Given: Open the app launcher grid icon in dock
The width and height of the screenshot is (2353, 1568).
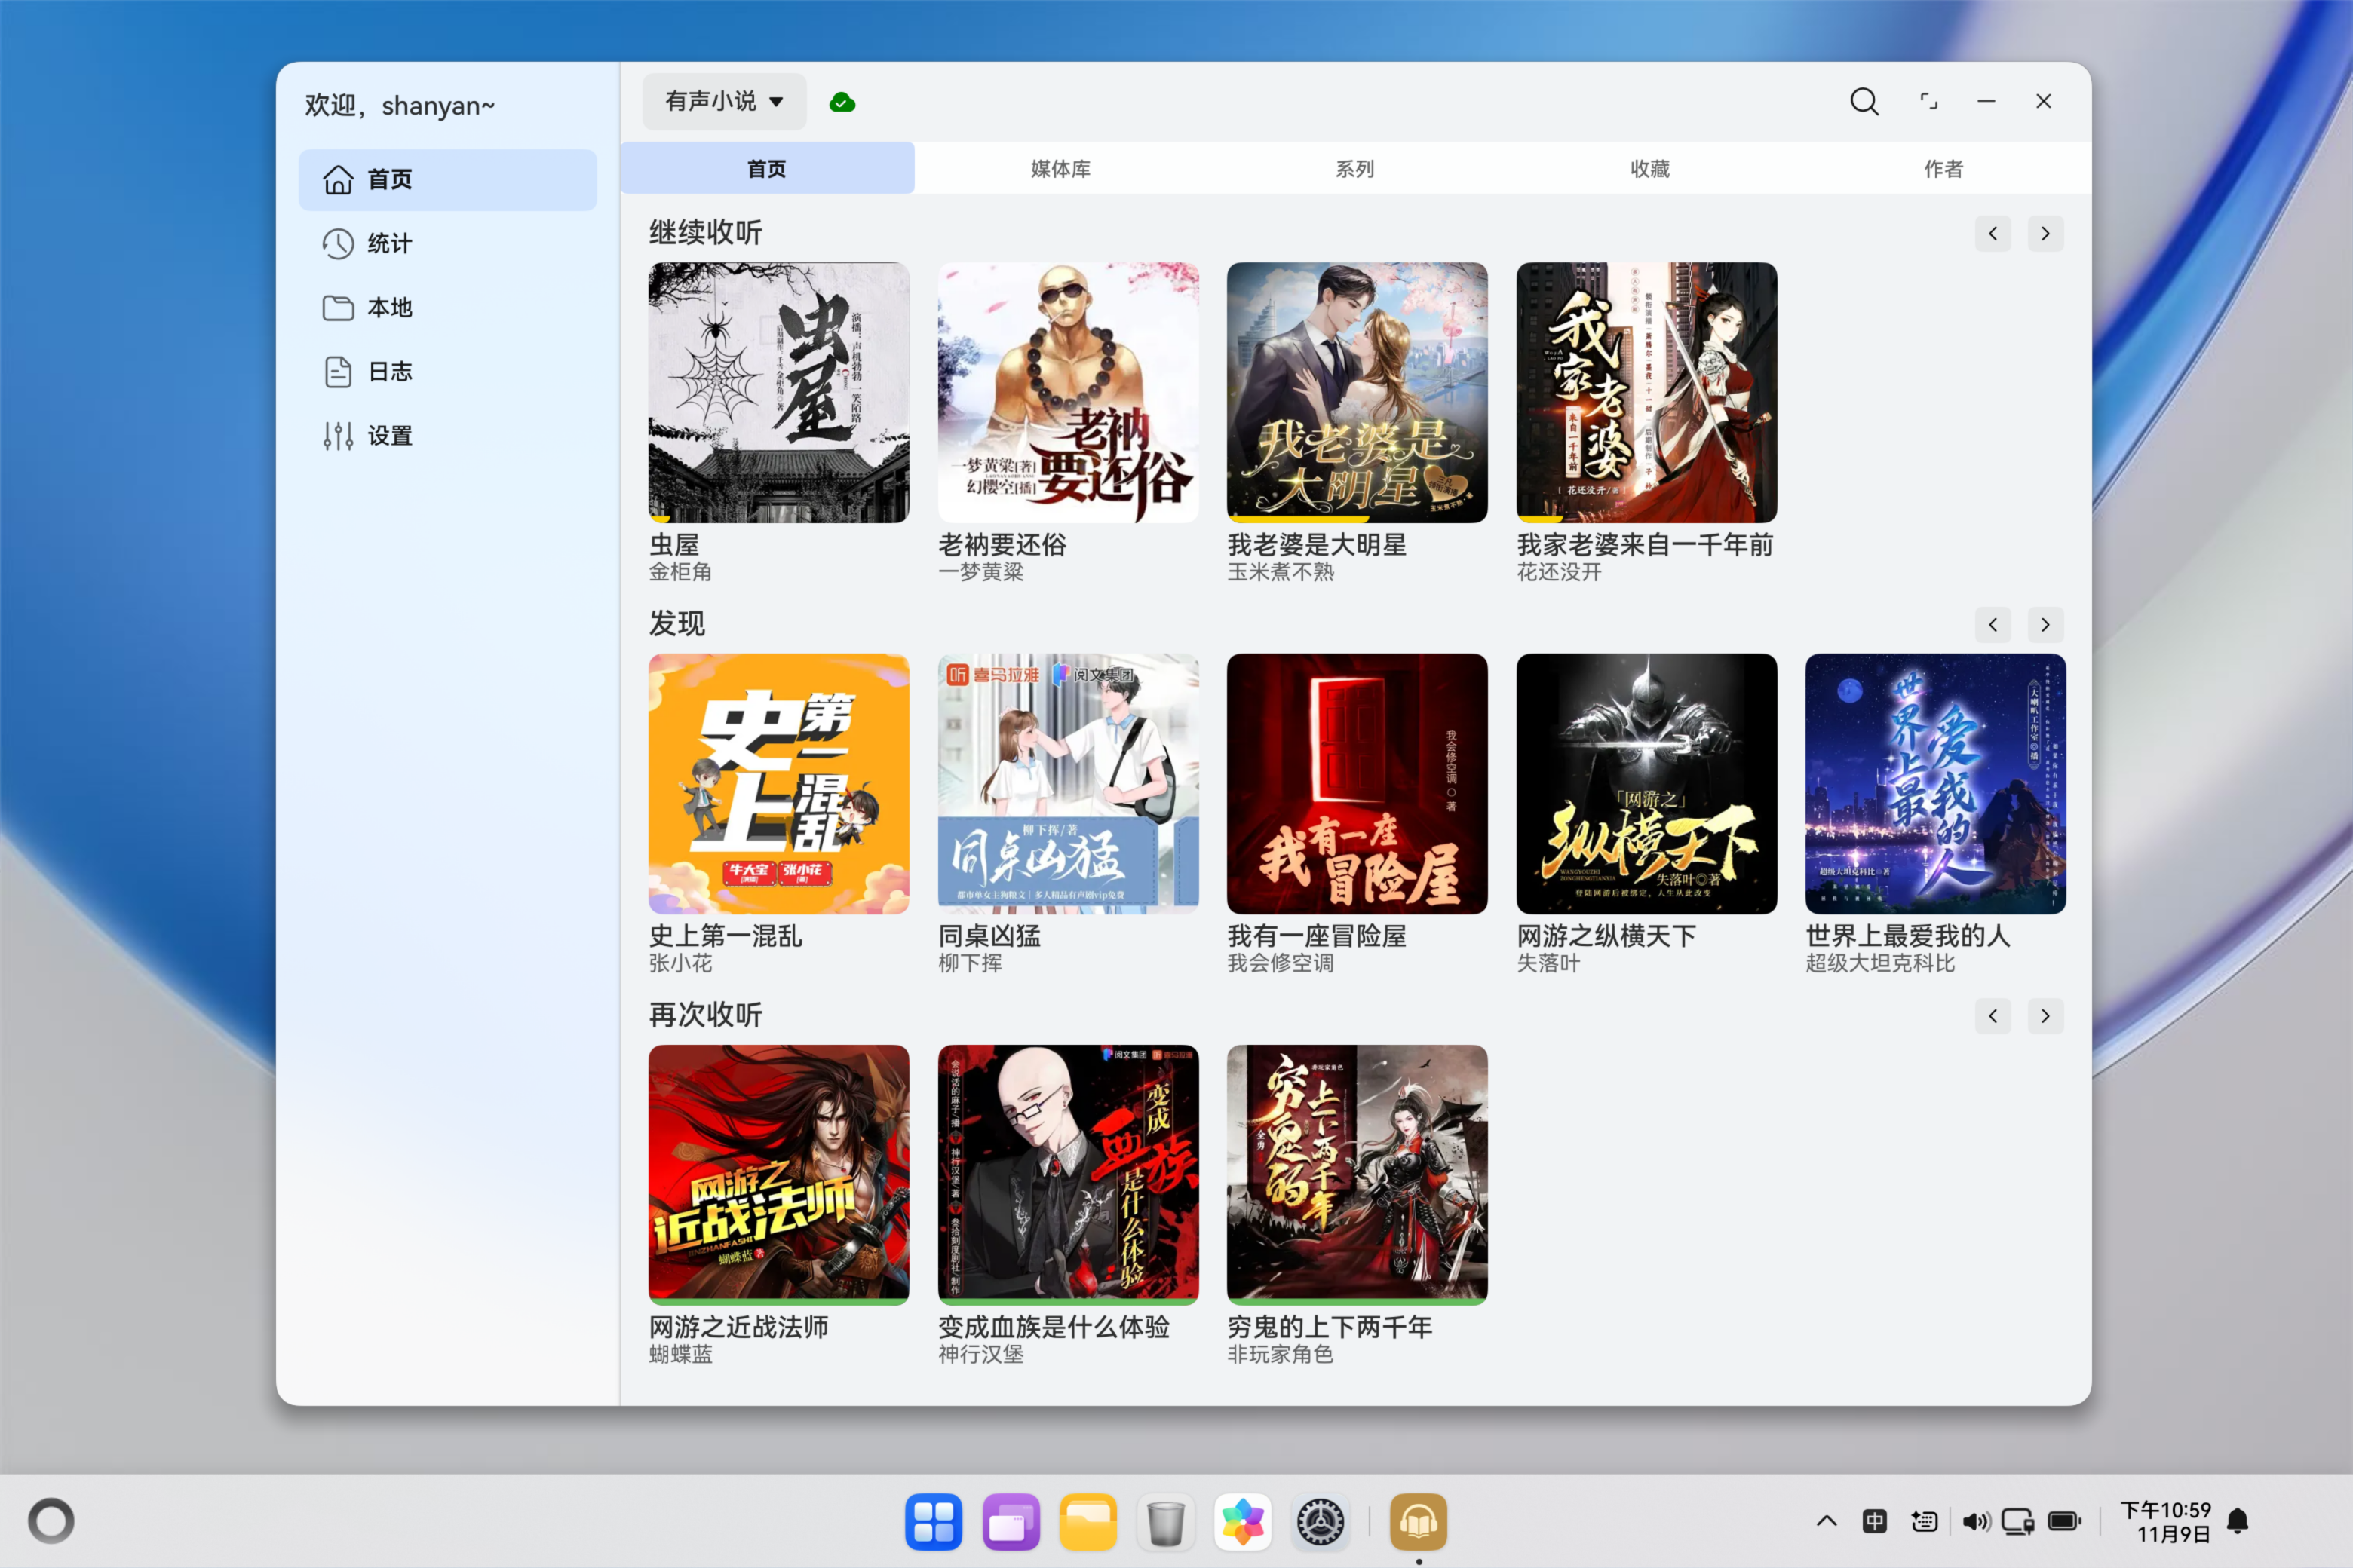Looking at the screenshot, I should tap(934, 1522).
